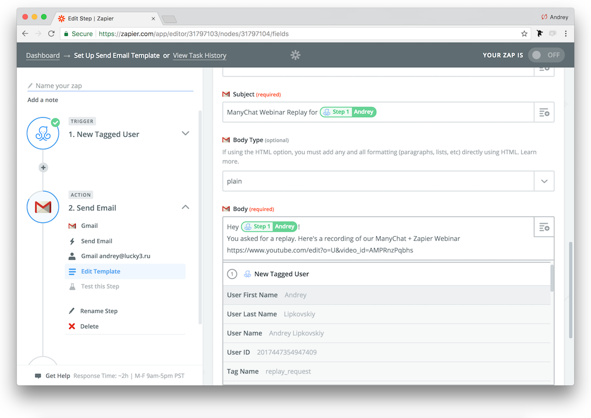Expand the New Tagged User trigger step
Screen dimensions: 591x418
tap(186, 133)
